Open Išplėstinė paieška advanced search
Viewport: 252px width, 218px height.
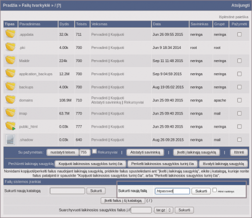click(233, 17)
